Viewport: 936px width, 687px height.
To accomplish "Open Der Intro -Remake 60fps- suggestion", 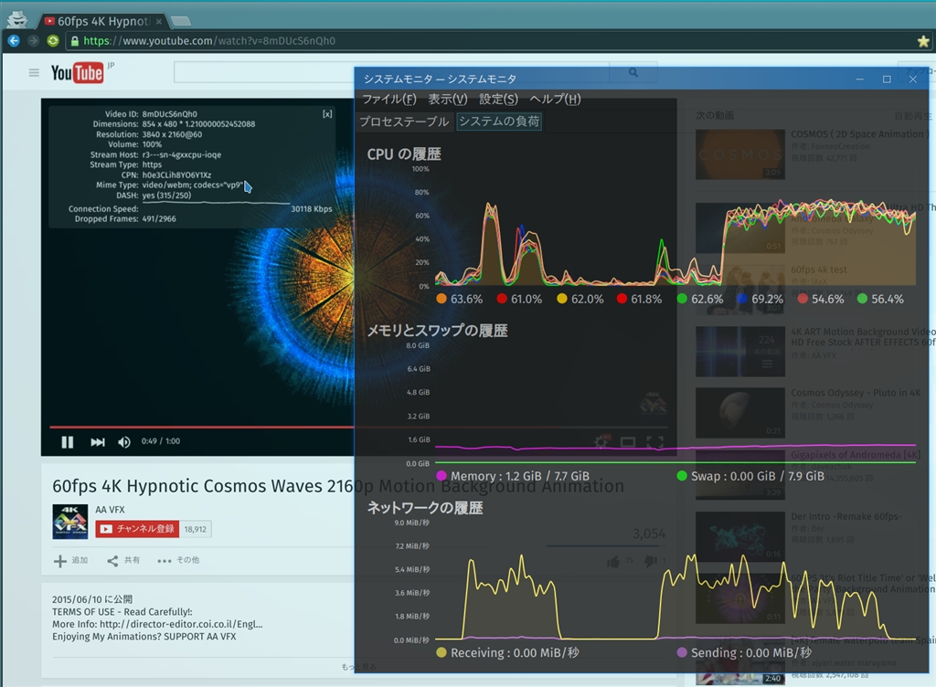I will (846, 516).
